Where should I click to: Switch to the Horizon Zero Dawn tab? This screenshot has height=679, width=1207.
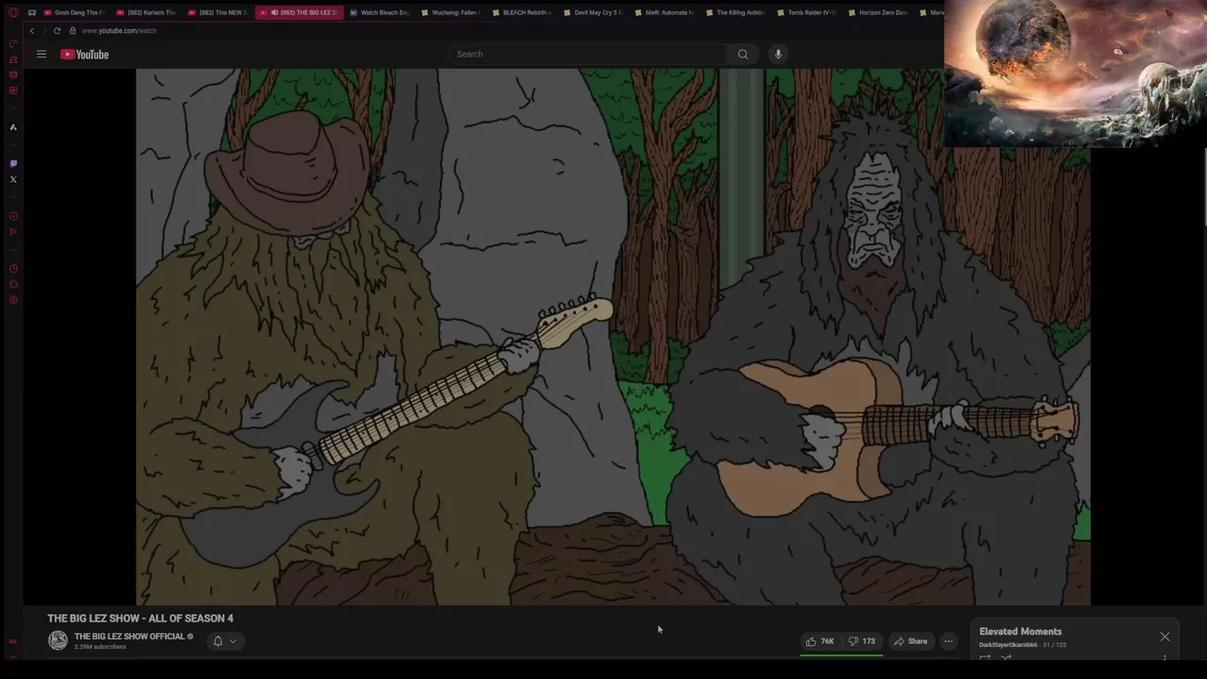[x=879, y=12]
